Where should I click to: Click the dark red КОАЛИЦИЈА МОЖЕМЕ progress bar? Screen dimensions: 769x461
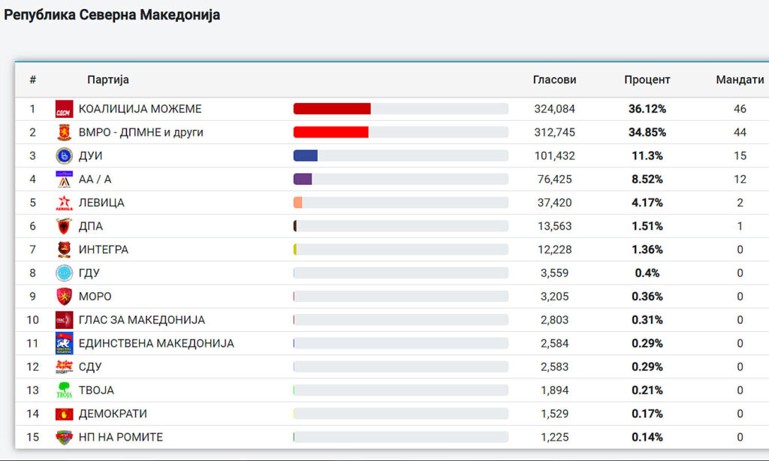[x=332, y=109]
